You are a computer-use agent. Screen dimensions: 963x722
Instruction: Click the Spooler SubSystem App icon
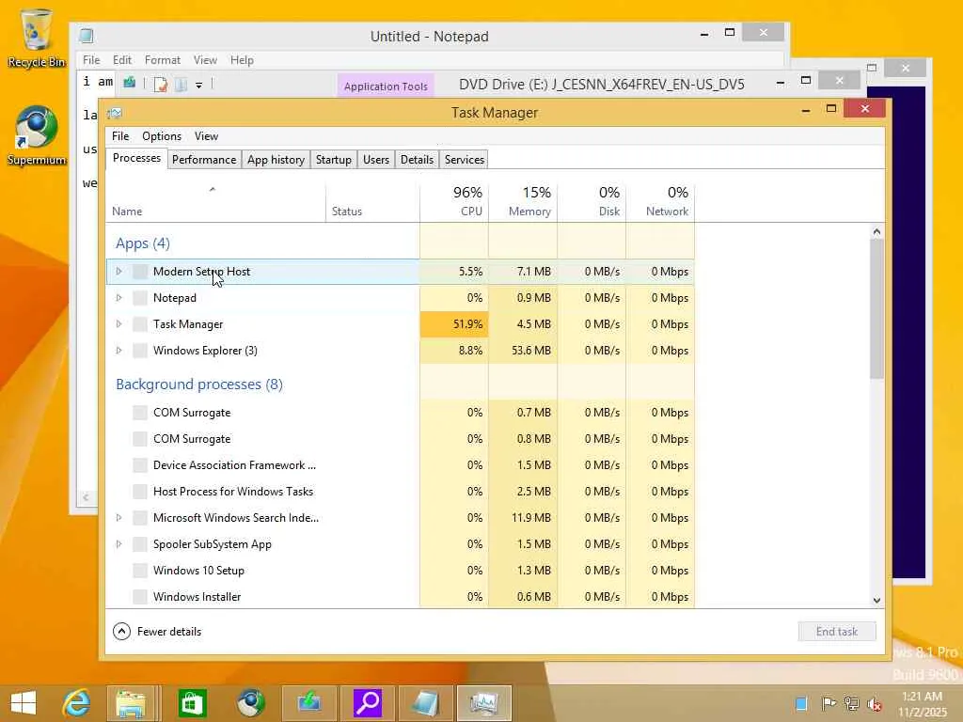140,544
